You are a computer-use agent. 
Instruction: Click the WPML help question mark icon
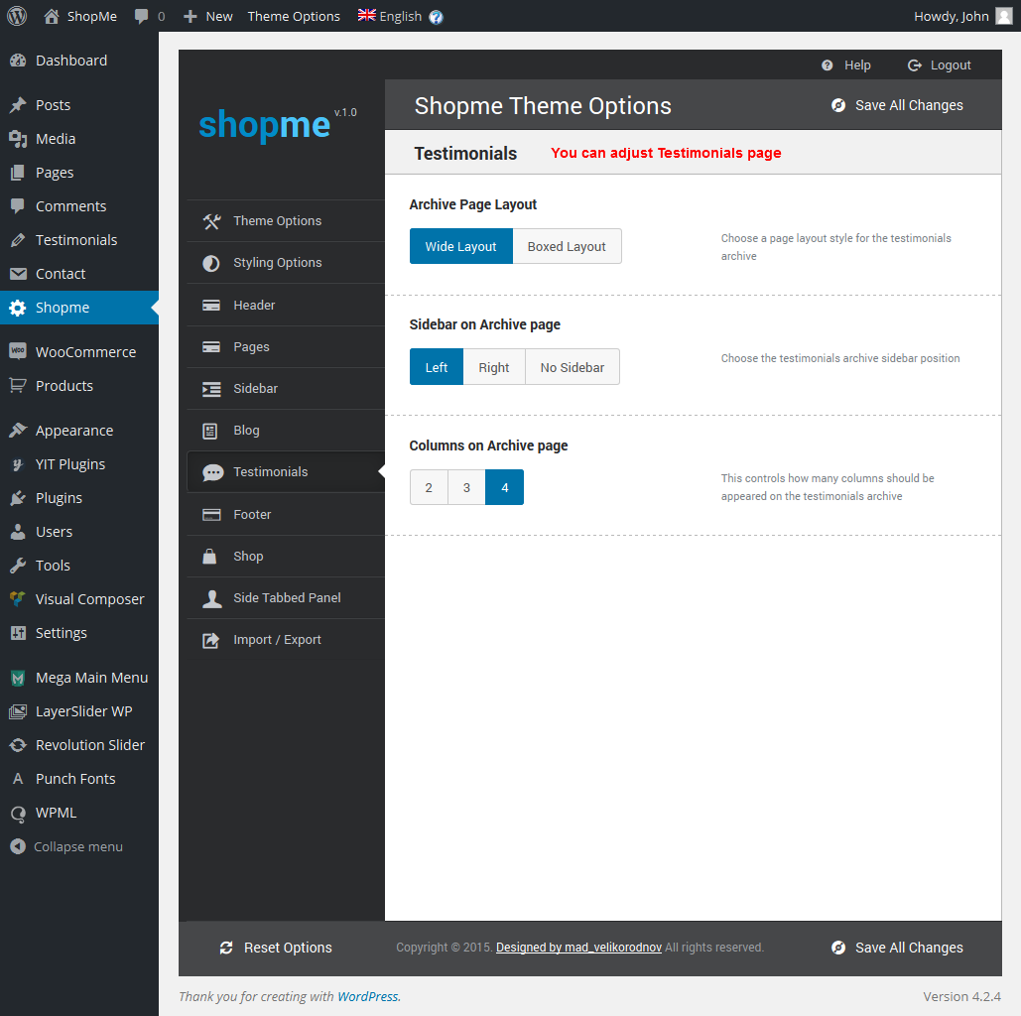[436, 17]
